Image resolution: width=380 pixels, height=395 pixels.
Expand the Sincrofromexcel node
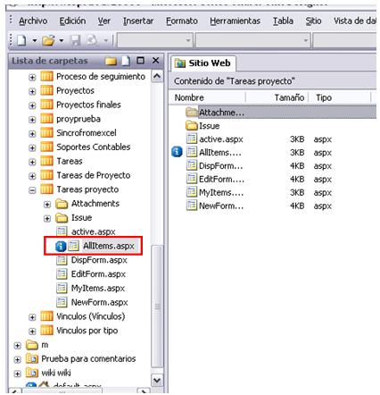click(x=32, y=134)
